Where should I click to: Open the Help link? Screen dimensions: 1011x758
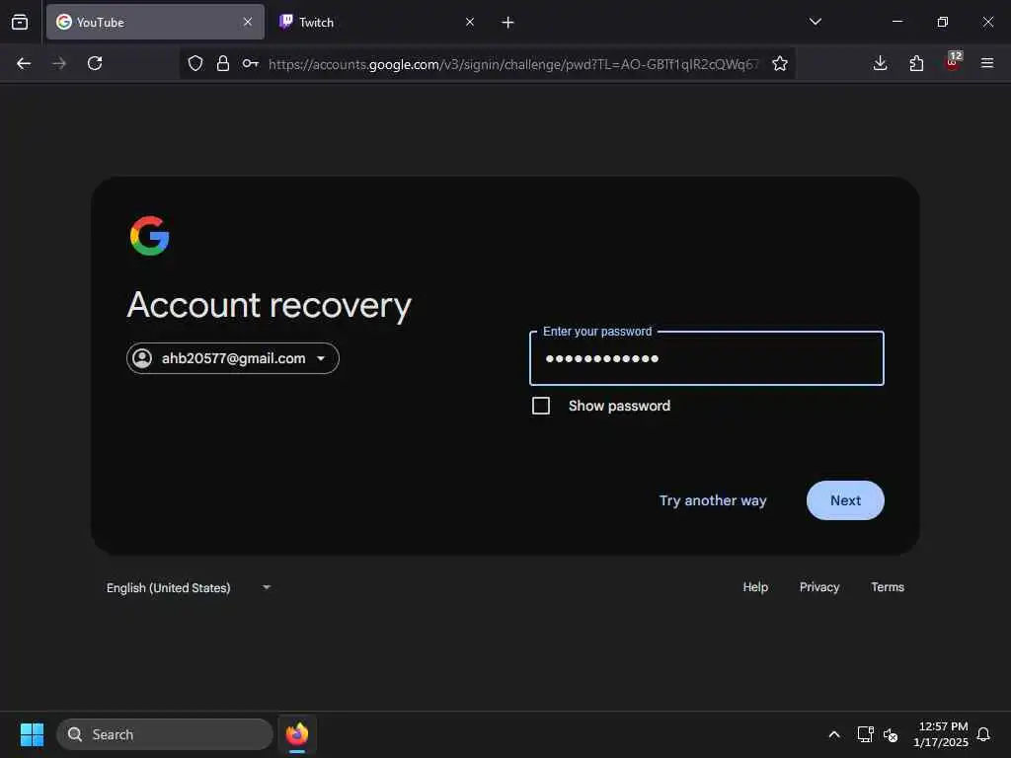coord(755,587)
